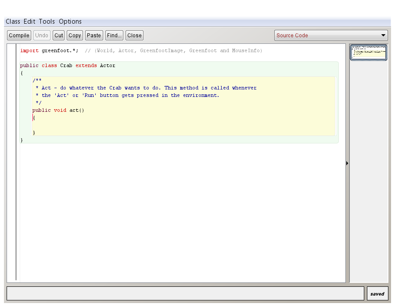Click the import greenfoot.* line
The width and height of the screenshot is (395, 307).
(x=49, y=51)
